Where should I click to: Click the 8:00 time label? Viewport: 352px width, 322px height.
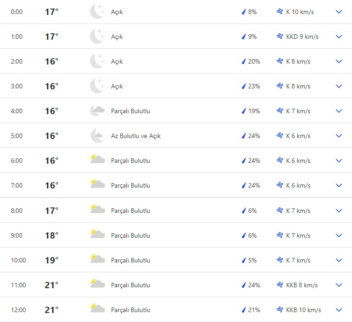17,211
